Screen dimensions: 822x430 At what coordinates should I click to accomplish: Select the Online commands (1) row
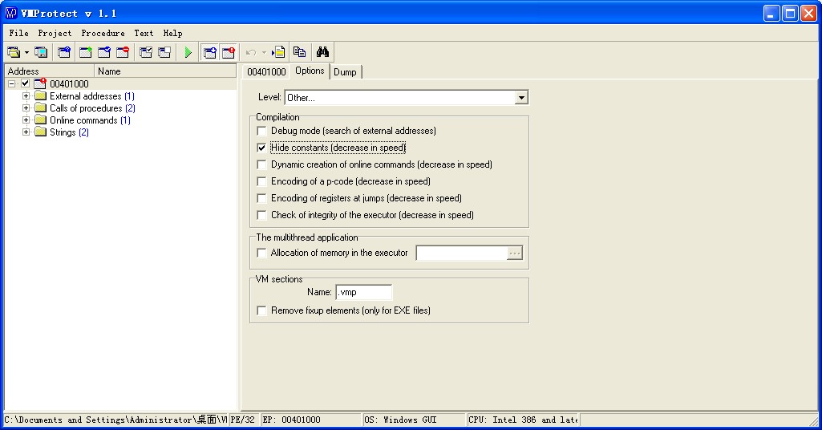click(x=90, y=120)
